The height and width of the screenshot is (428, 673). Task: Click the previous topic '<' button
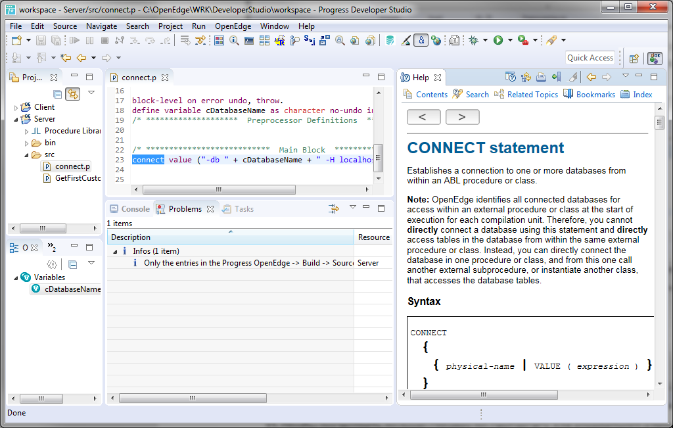423,117
